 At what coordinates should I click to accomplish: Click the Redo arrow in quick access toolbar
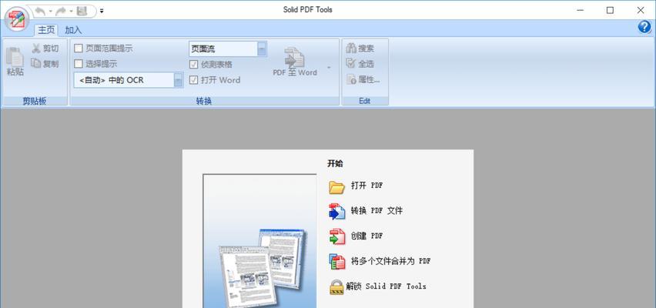pyautogui.click(x=61, y=11)
